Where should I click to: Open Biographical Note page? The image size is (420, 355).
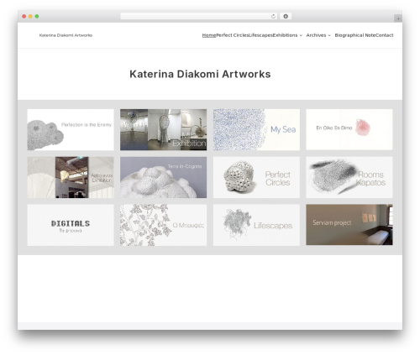(355, 35)
